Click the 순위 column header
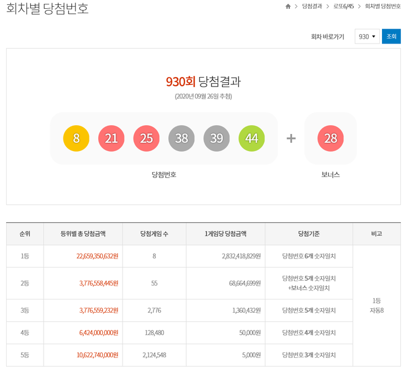 pos(25,234)
